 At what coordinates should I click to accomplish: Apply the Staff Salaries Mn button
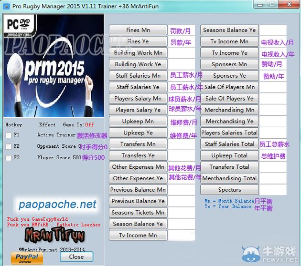(x=138, y=76)
